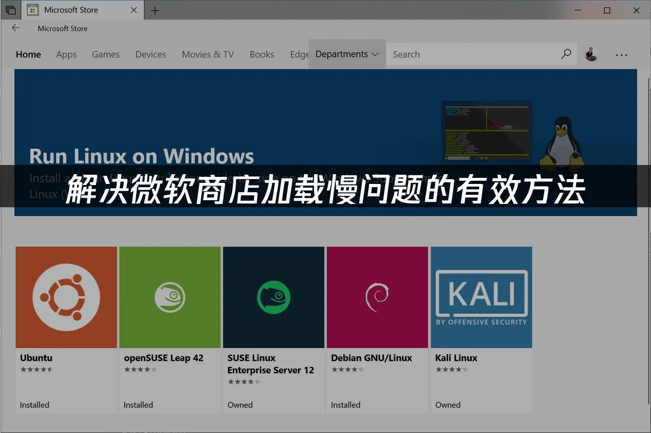The height and width of the screenshot is (433, 651).
Task: Select the Ubuntu app tile logo
Action: [x=66, y=297]
